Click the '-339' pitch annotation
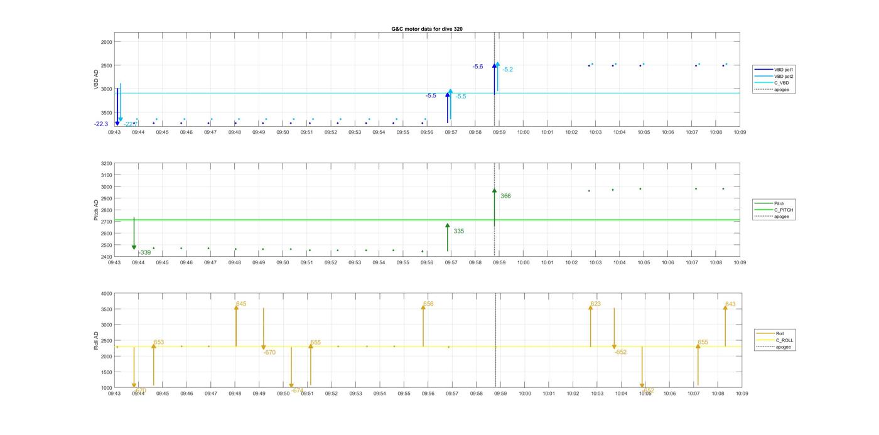 pyautogui.click(x=144, y=253)
